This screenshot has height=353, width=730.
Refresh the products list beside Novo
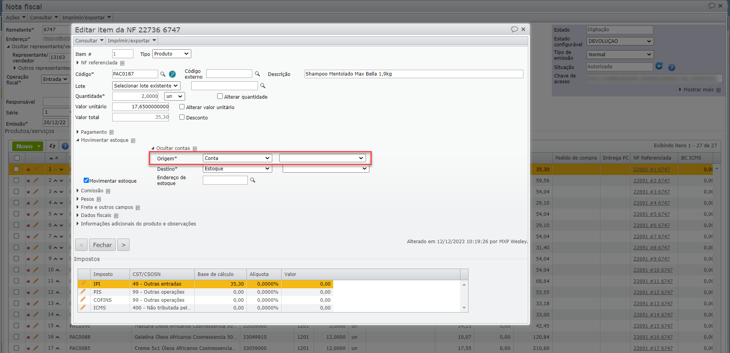(52, 146)
